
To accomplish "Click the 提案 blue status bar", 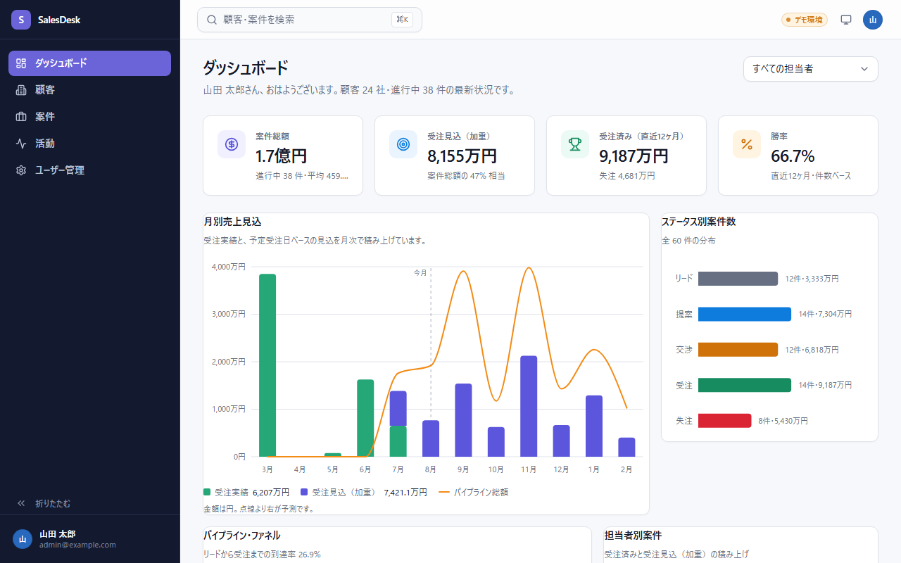I will 745,314.
